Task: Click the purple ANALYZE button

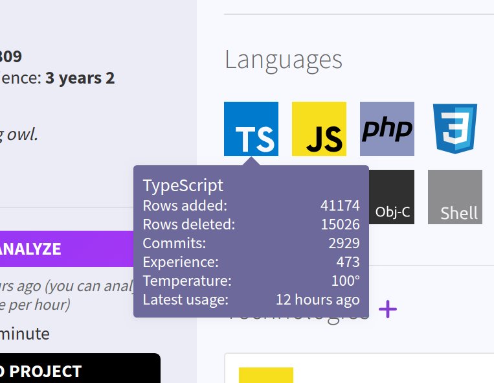Action: coord(67,249)
